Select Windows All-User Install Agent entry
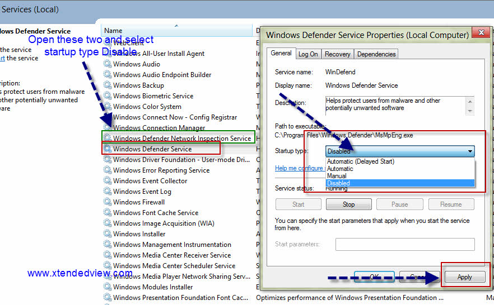The image size is (494, 305). point(159,54)
